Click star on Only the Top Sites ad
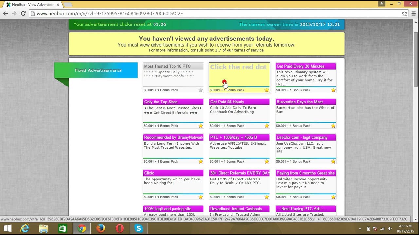The height and width of the screenshot is (235, 419). click(201, 126)
